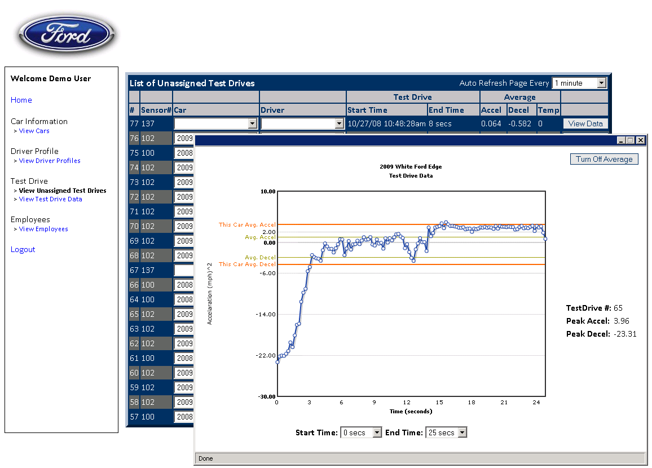The height and width of the screenshot is (468, 652).
Task: Click the -0.582 average decel value
Action: click(x=520, y=123)
